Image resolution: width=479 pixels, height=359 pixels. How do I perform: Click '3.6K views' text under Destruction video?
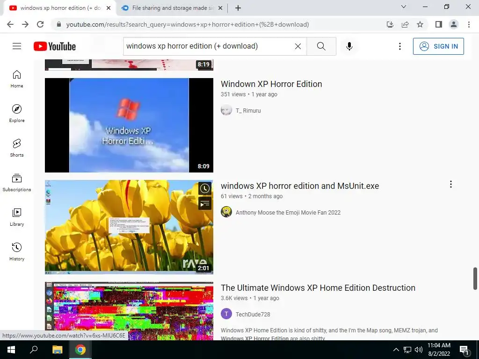pos(234,298)
